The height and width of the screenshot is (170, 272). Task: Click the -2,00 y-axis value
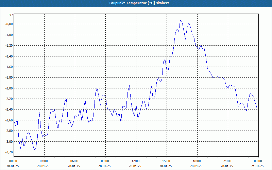click(x=9, y=88)
